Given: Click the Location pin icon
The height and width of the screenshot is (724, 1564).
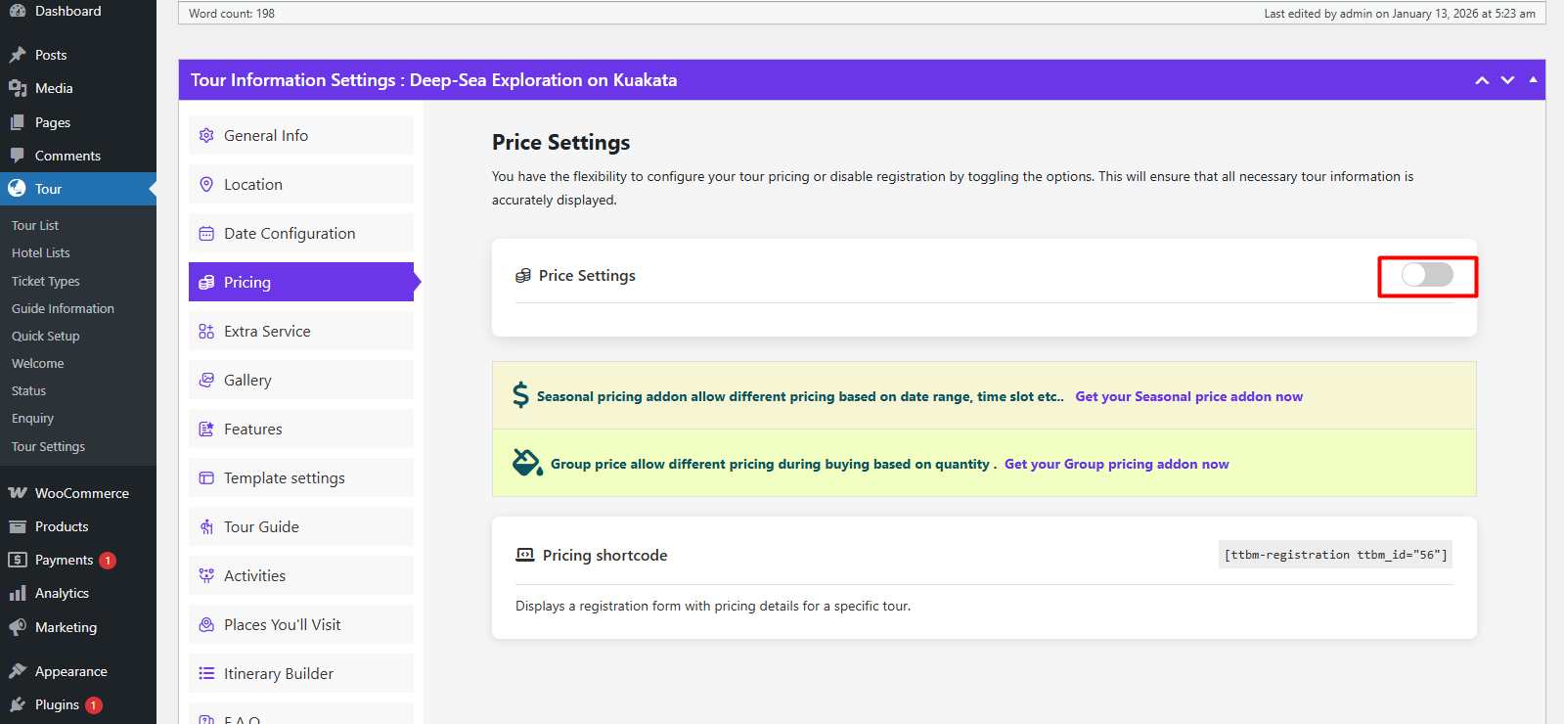Looking at the screenshot, I should tap(206, 185).
